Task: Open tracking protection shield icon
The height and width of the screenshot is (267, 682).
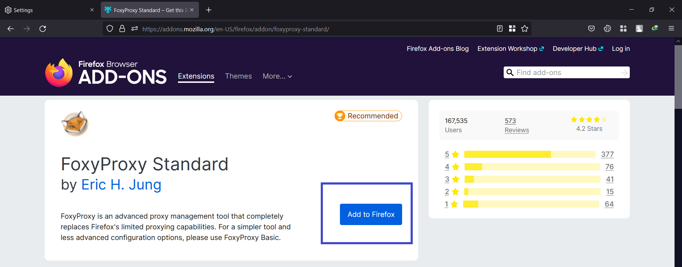Action: click(110, 29)
